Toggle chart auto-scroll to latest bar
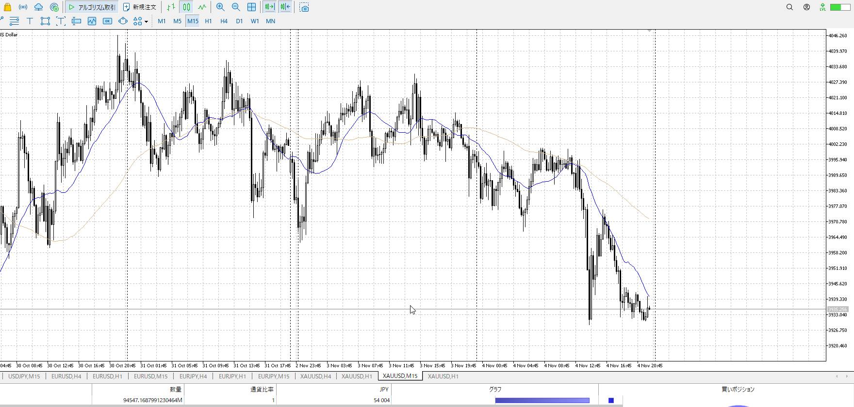This screenshot has height=407, width=854. 269,7
